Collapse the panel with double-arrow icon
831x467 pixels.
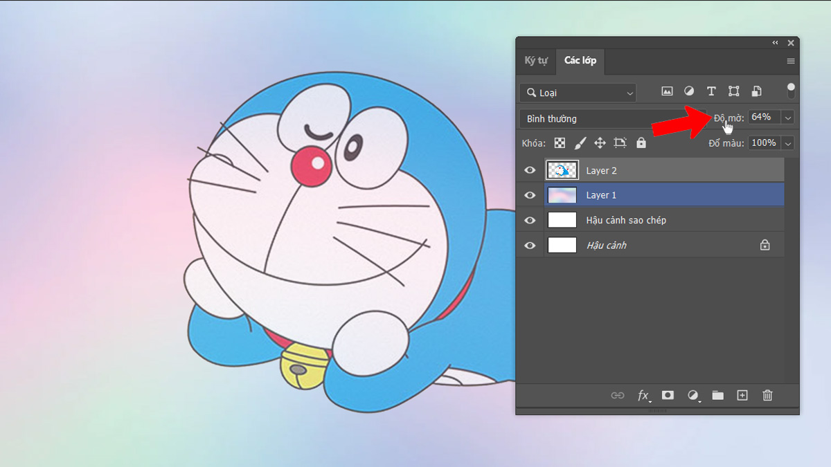[x=776, y=43]
